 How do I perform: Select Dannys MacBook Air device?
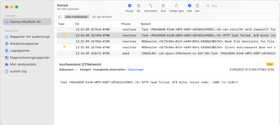click(27, 22)
